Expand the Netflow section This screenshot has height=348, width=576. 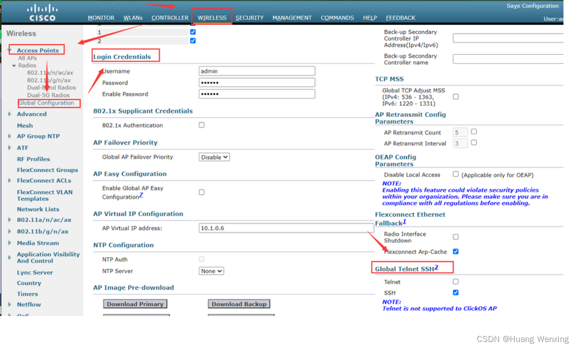point(10,305)
